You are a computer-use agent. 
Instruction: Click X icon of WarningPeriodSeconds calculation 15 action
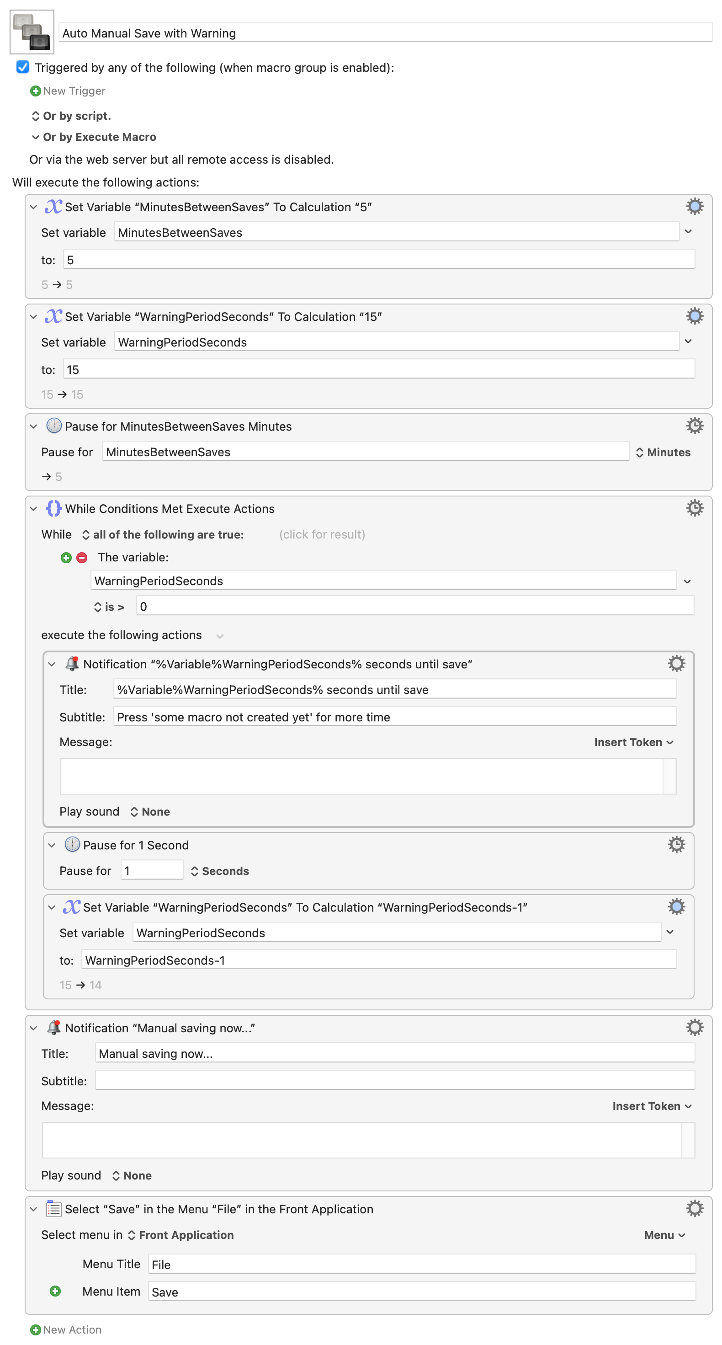[53, 316]
